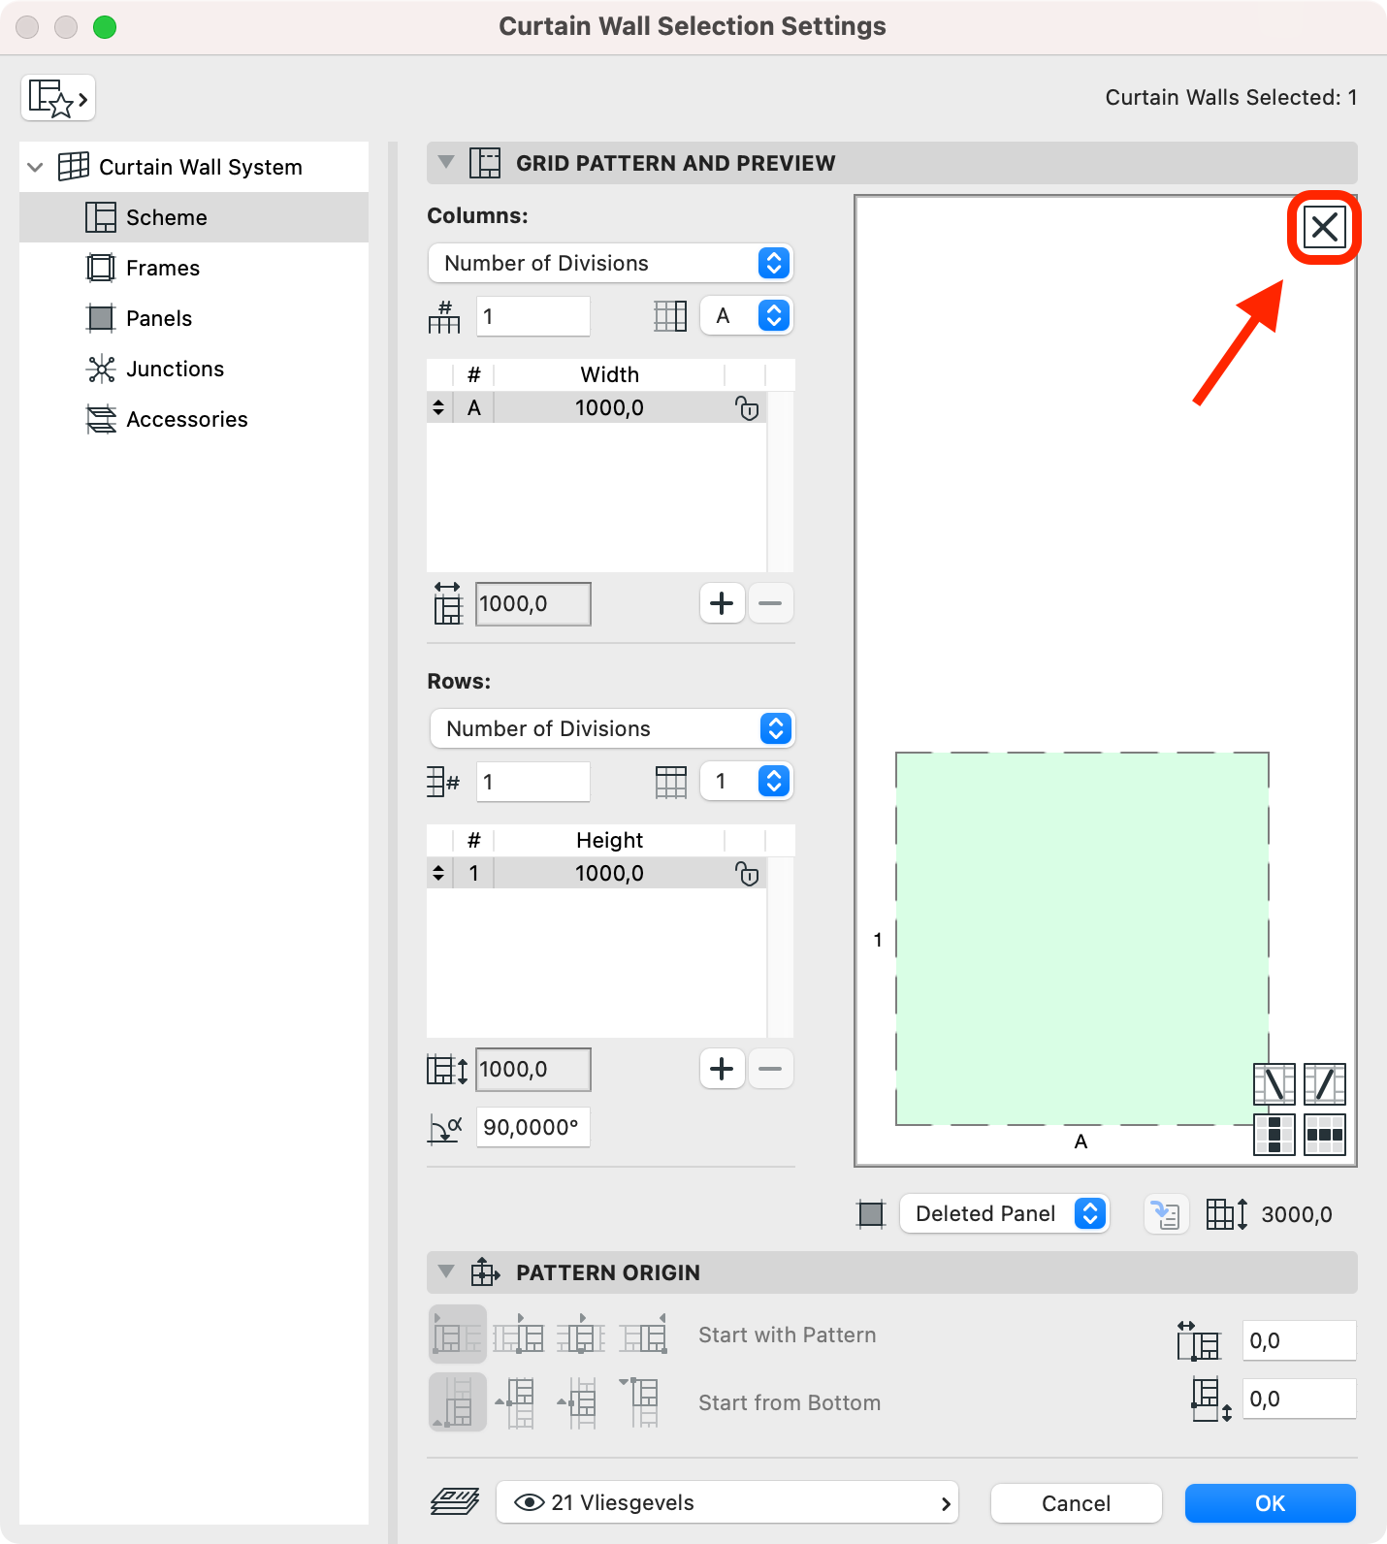1387x1544 pixels.
Task: Click the column selection grid icon
Action: point(670,316)
